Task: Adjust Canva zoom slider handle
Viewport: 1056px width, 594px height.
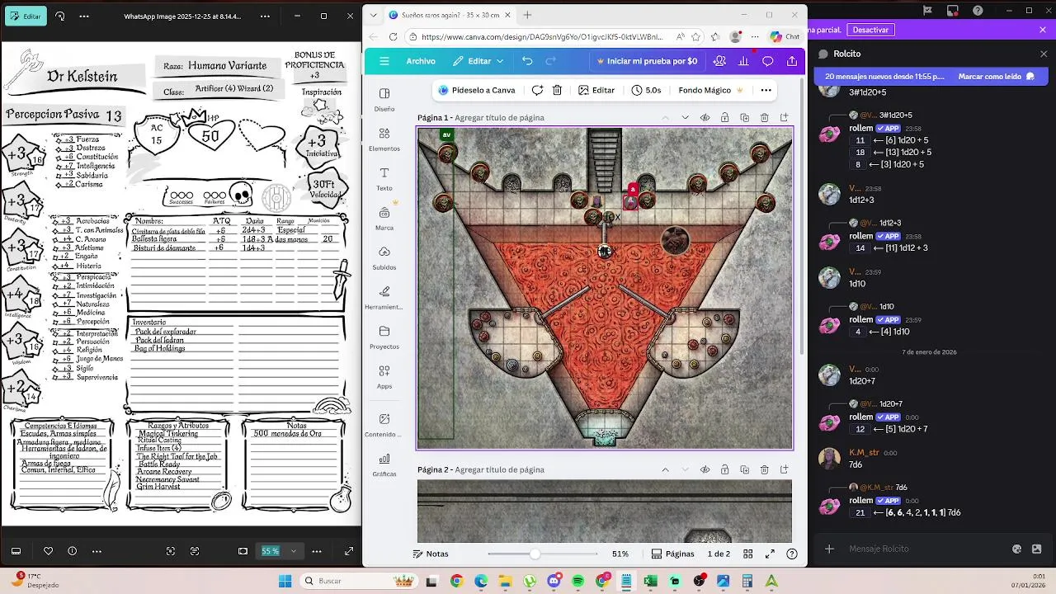Action: click(535, 554)
